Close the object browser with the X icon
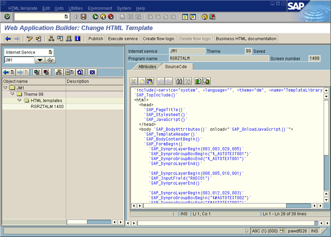Image resolution: width=331 pixels, height=237 pixels. (92, 72)
